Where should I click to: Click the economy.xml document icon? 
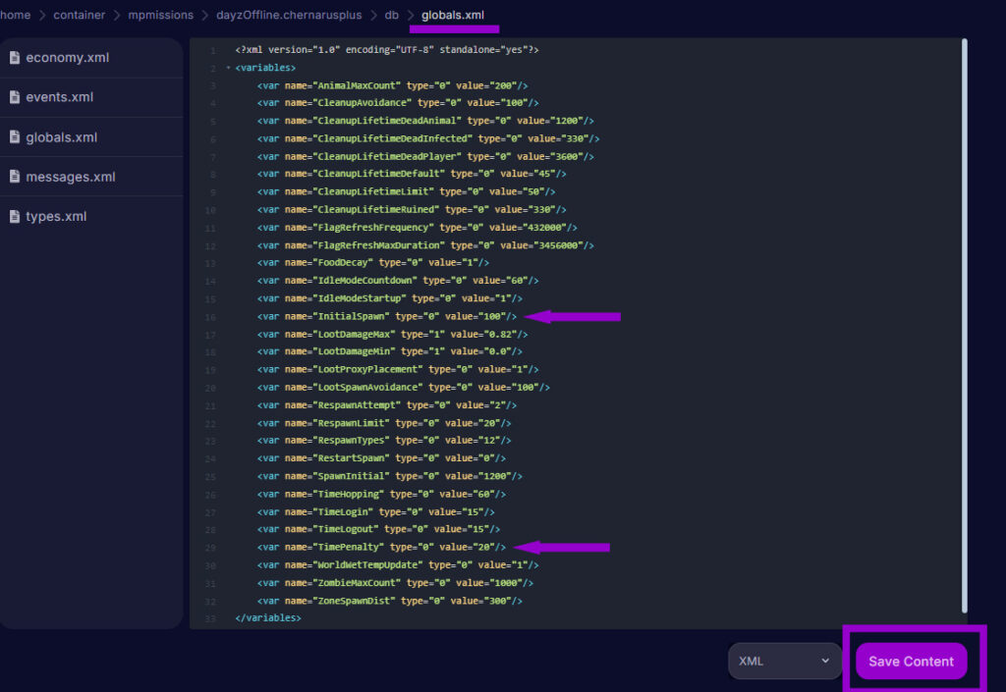click(x=13, y=57)
